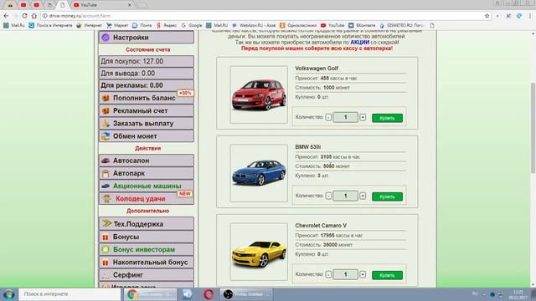Screen dimensions: 536x301
Task: Decrease Chevrolet Camaro V quantity
Action: (x=328, y=274)
